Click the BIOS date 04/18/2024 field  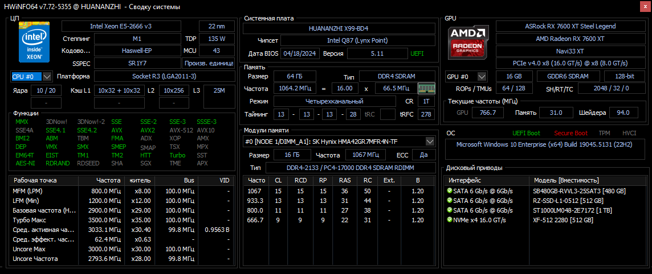coord(300,53)
